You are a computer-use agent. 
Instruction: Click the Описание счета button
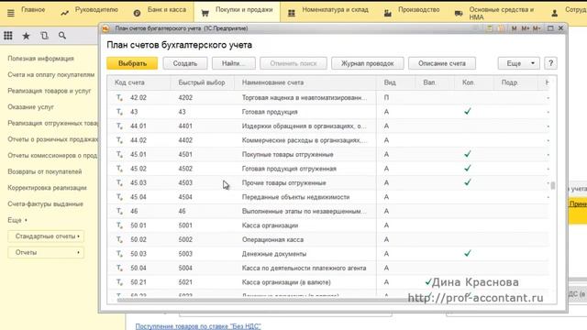click(x=442, y=63)
